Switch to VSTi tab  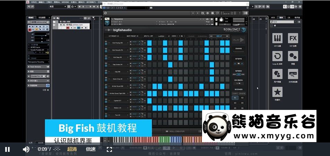[273, 17]
